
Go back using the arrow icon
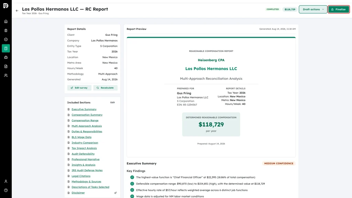click(x=17, y=11)
